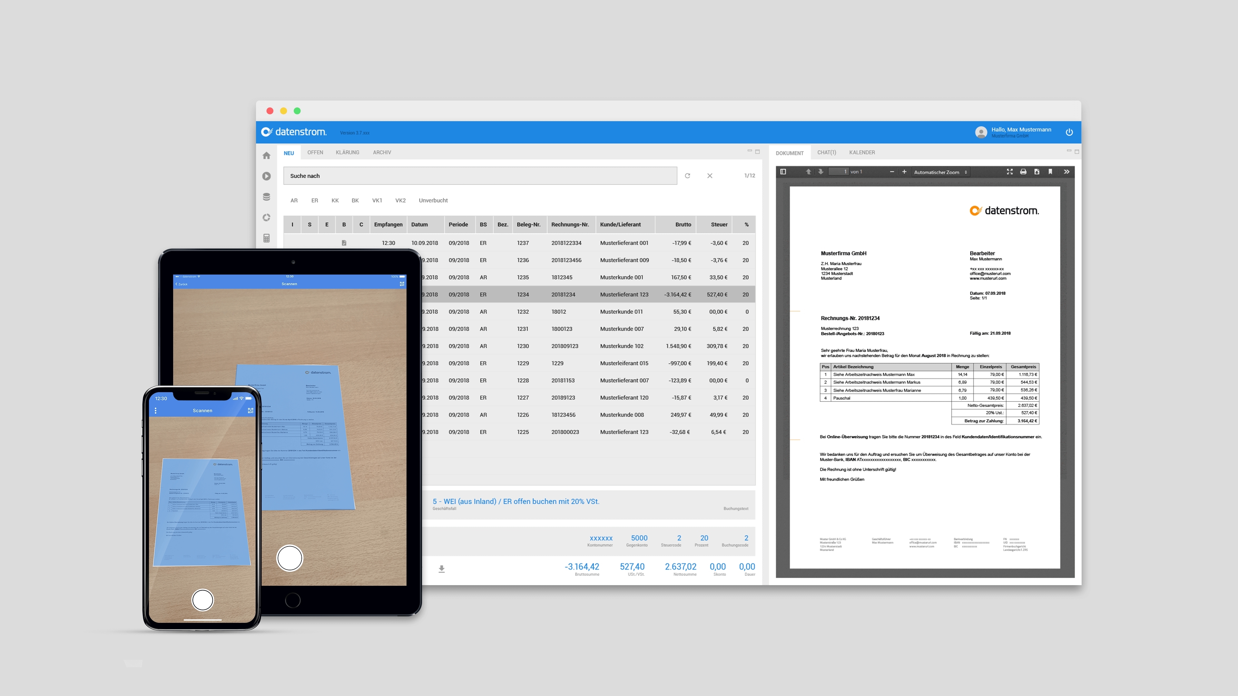Open the CHAT(1) tab
Viewport: 1238px width, 696px height.
coord(826,153)
